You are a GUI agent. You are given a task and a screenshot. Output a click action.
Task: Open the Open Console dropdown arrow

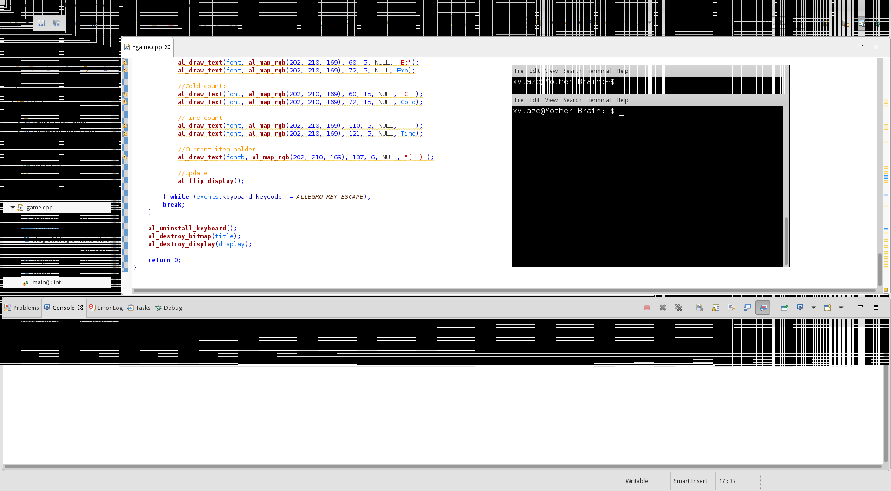point(841,308)
